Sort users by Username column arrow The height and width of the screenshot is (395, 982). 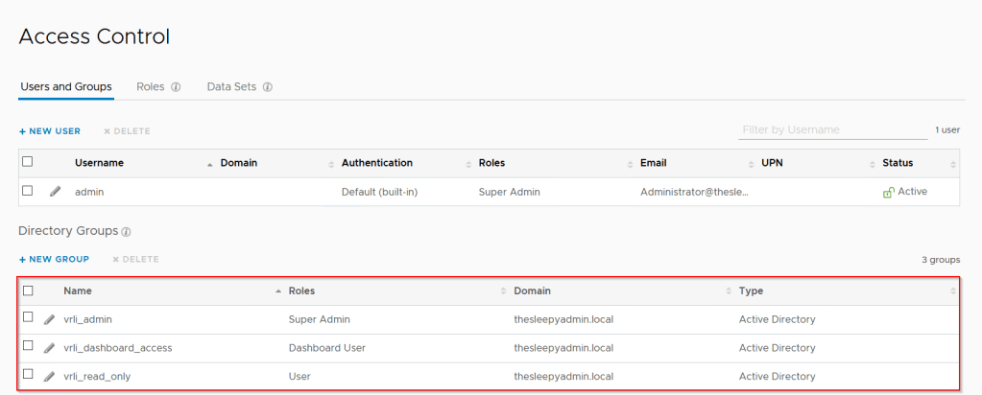210,164
